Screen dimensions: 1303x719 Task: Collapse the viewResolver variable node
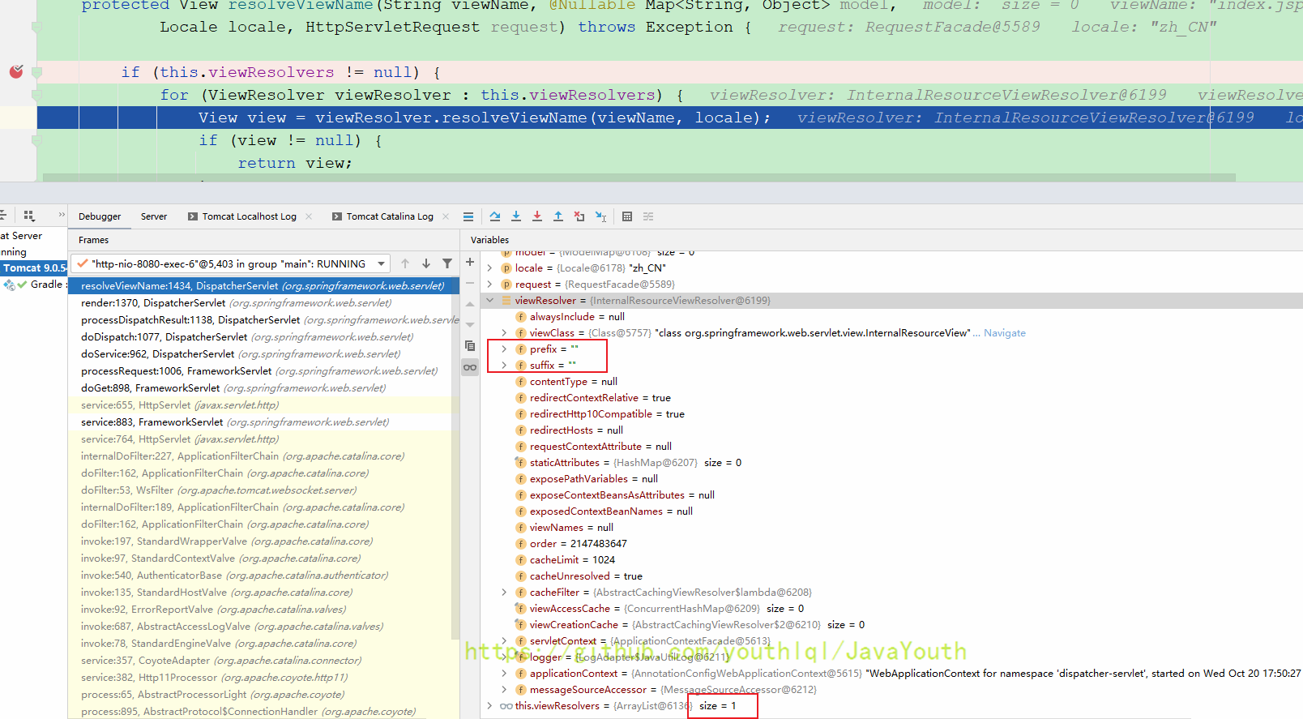pyautogui.click(x=489, y=301)
